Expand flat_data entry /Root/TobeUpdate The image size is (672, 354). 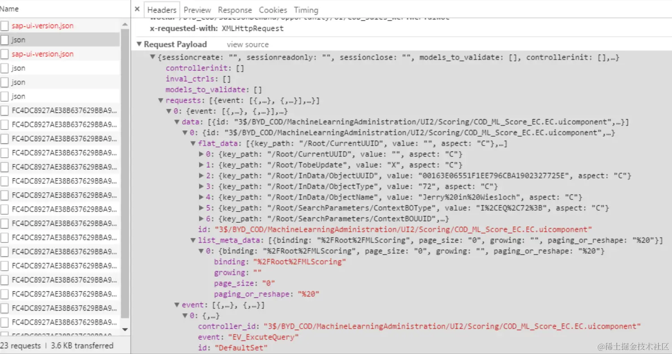tap(202, 165)
